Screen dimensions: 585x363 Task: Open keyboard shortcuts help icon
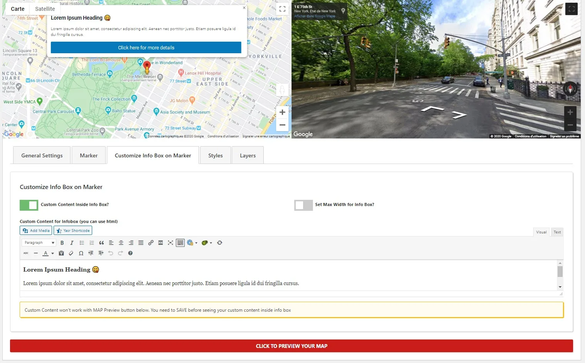point(130,253)
